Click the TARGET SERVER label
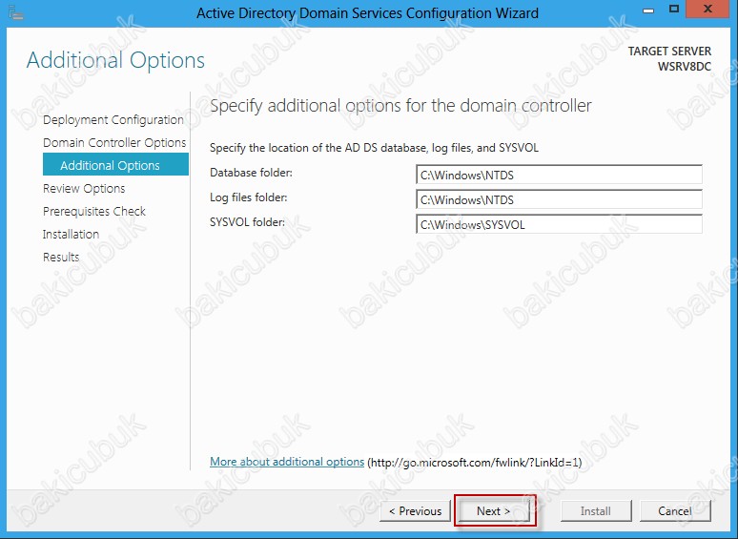 click(669, 51)
